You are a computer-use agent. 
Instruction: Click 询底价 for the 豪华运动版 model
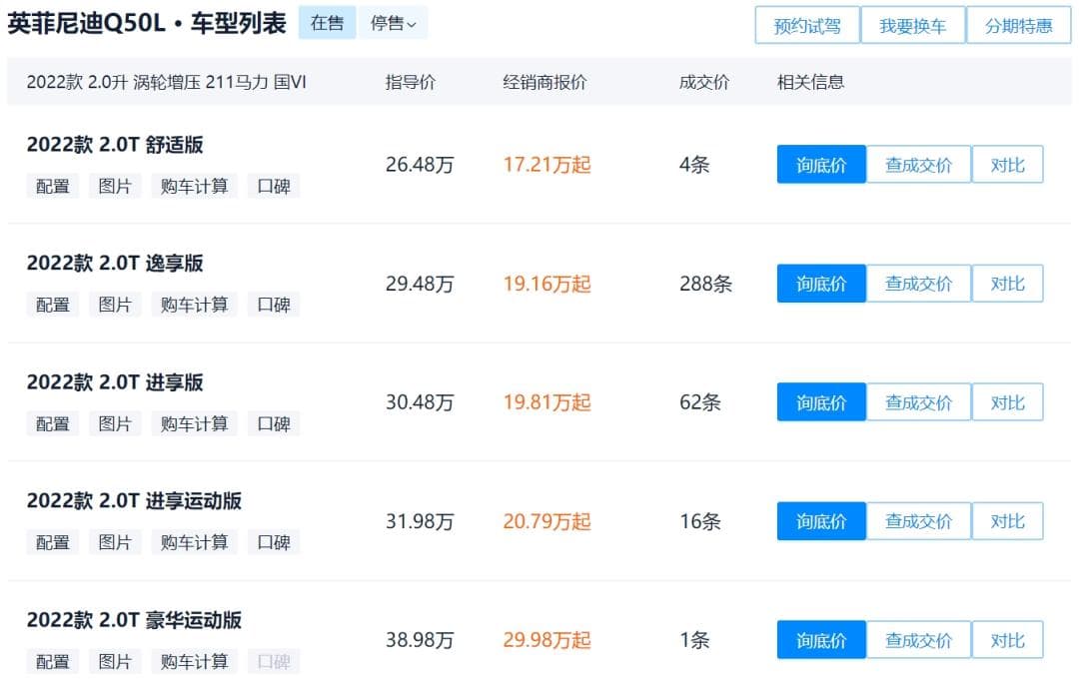tap(821, 640)
